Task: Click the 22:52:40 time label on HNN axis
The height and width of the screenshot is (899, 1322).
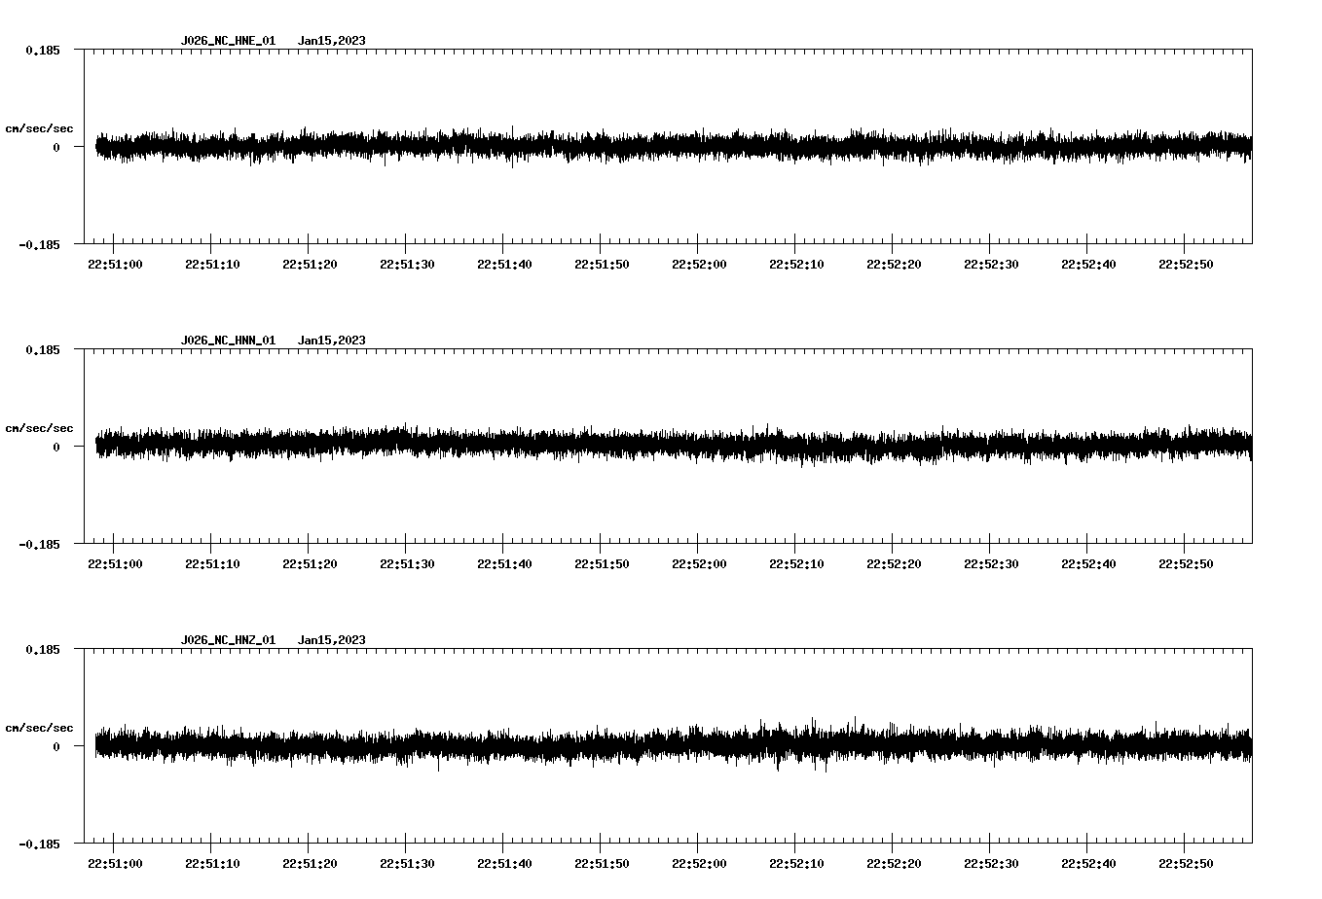Action: point(1088,564)
